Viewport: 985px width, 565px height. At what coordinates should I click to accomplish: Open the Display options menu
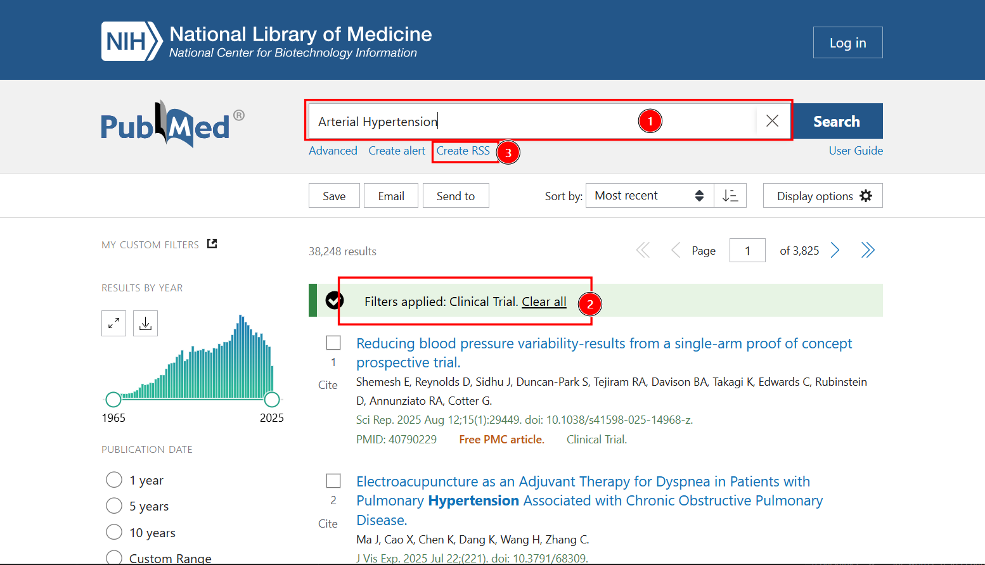point(823,196)
